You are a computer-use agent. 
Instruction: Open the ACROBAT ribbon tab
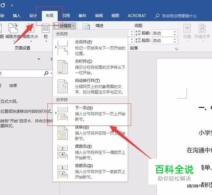tap(137, 16)
